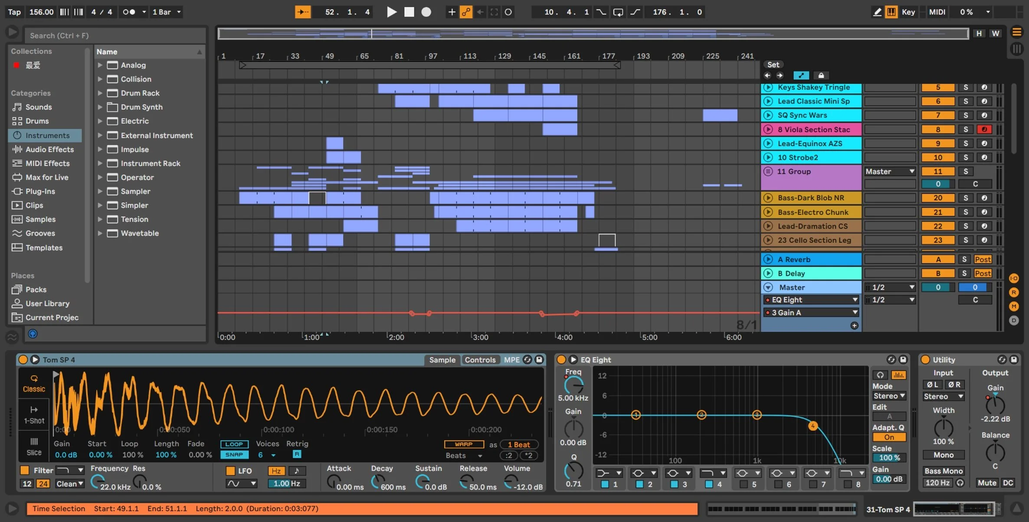Toggle Adaptive Q On button
The image size is (1029, 522).
point(889,437)
